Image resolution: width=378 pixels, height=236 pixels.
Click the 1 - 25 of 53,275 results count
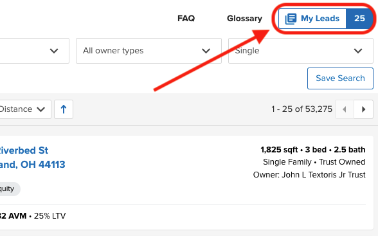(x=301, y=109)
